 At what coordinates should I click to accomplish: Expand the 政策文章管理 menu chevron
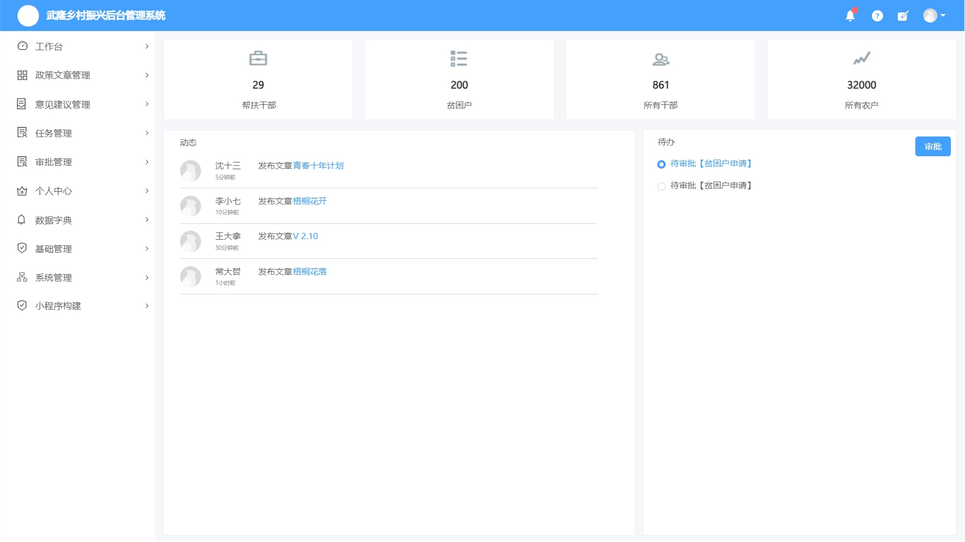[x=147, y=75]
